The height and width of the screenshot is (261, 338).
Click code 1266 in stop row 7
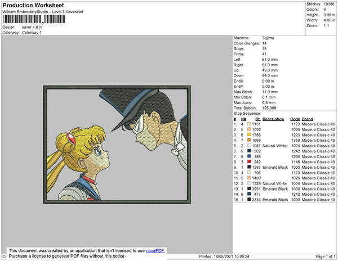296,156
